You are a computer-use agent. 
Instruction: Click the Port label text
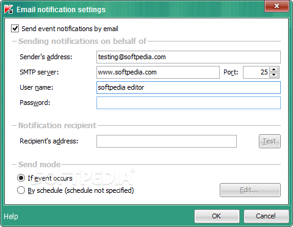231,72
